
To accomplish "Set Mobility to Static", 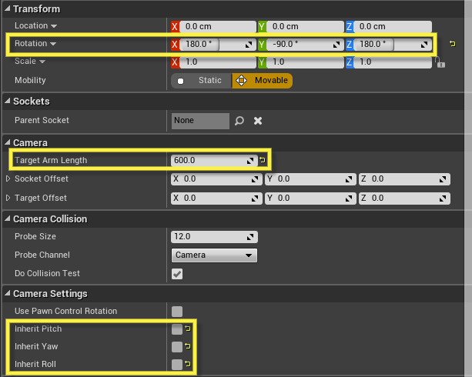I will (x=201, y=81).
